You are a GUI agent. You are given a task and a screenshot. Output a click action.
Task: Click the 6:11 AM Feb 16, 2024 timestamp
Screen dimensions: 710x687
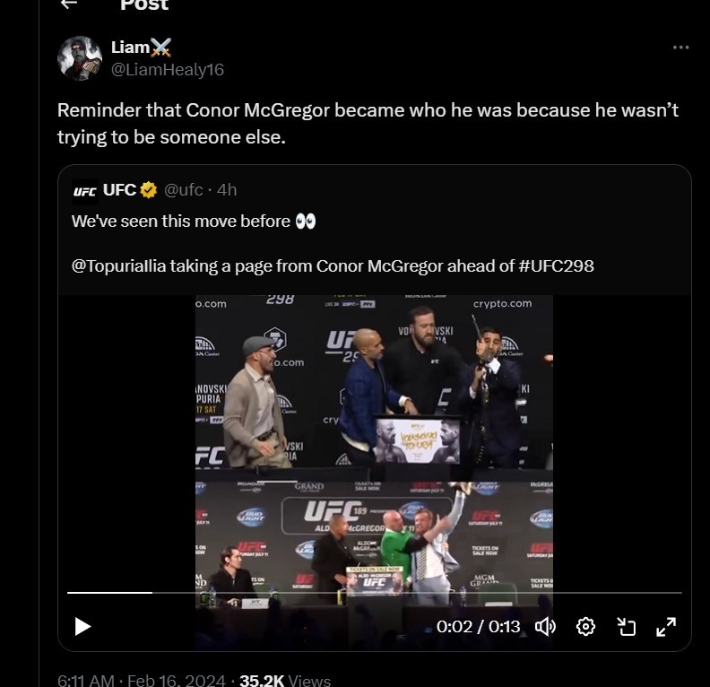tap(140, 680)
